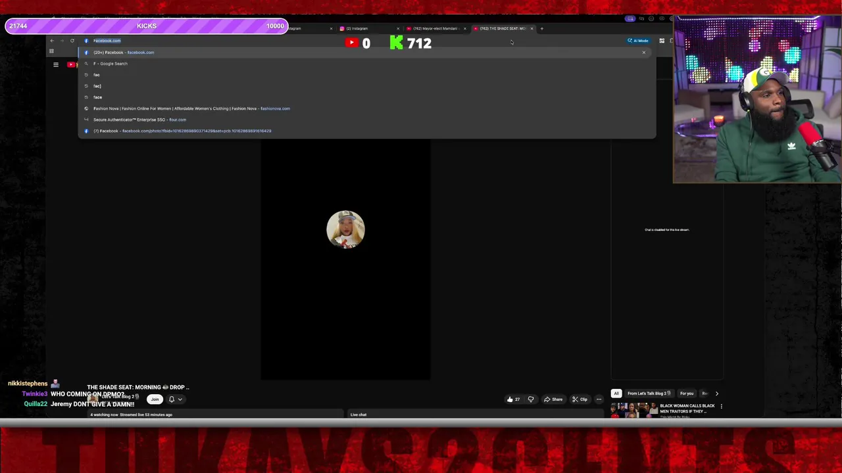Open options menu for recommended video
The width and height of the screenshot is (842, 473).
pos(721,407)
